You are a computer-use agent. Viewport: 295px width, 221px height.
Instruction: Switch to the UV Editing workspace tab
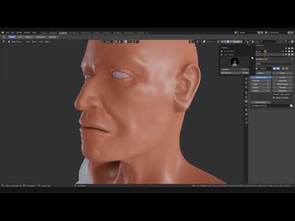point(73,33)
